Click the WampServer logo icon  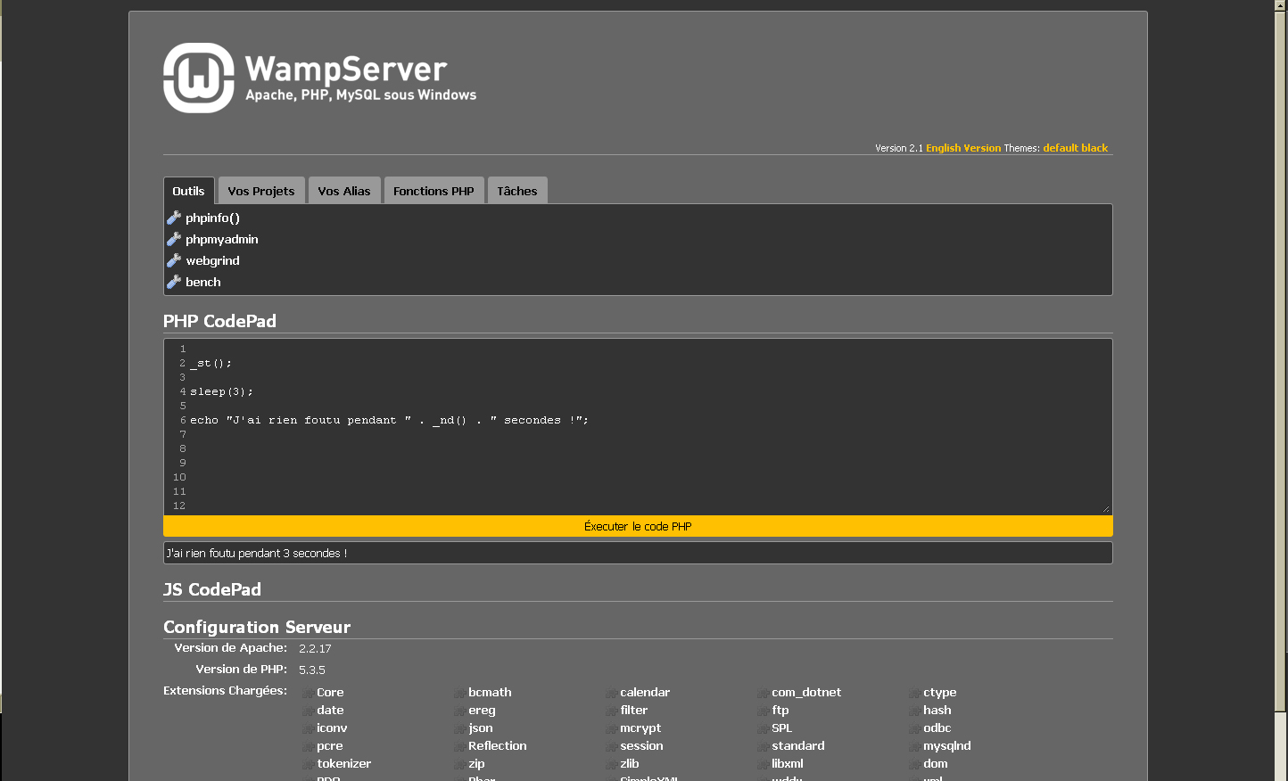click(198, 78)
